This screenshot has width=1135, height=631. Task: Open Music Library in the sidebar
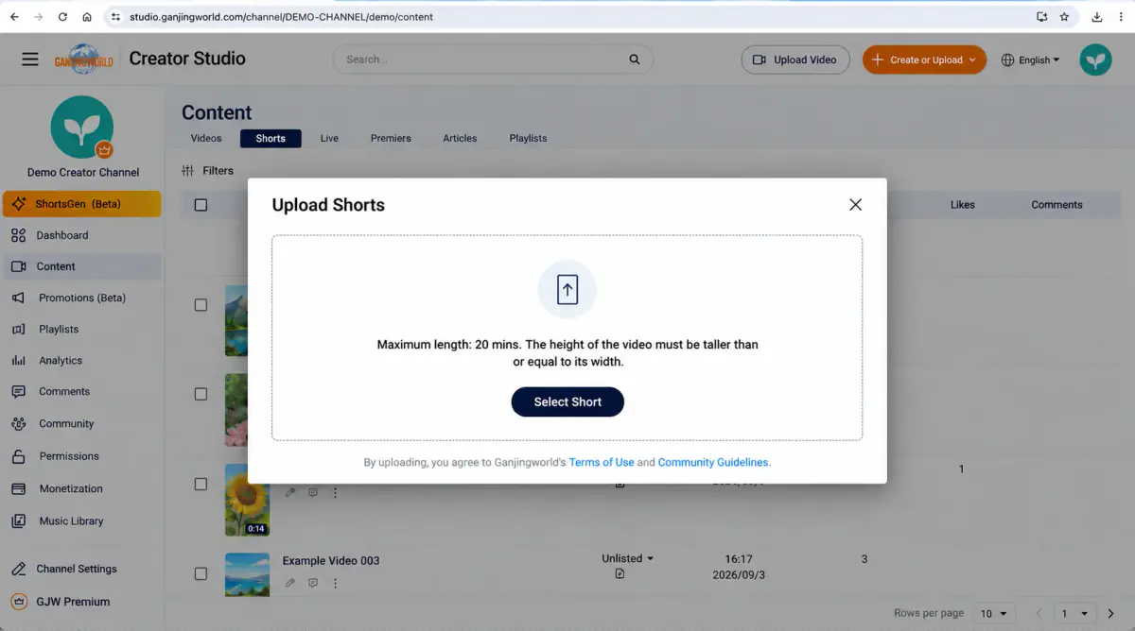81,520
